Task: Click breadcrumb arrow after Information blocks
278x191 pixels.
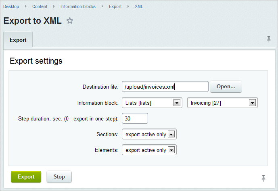Action: [102, 6]
